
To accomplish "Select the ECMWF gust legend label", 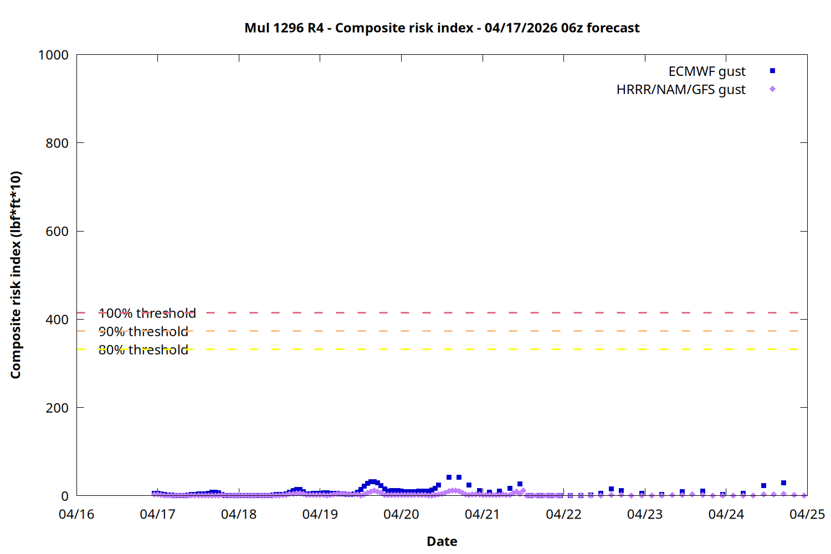I will pos(706,71).
